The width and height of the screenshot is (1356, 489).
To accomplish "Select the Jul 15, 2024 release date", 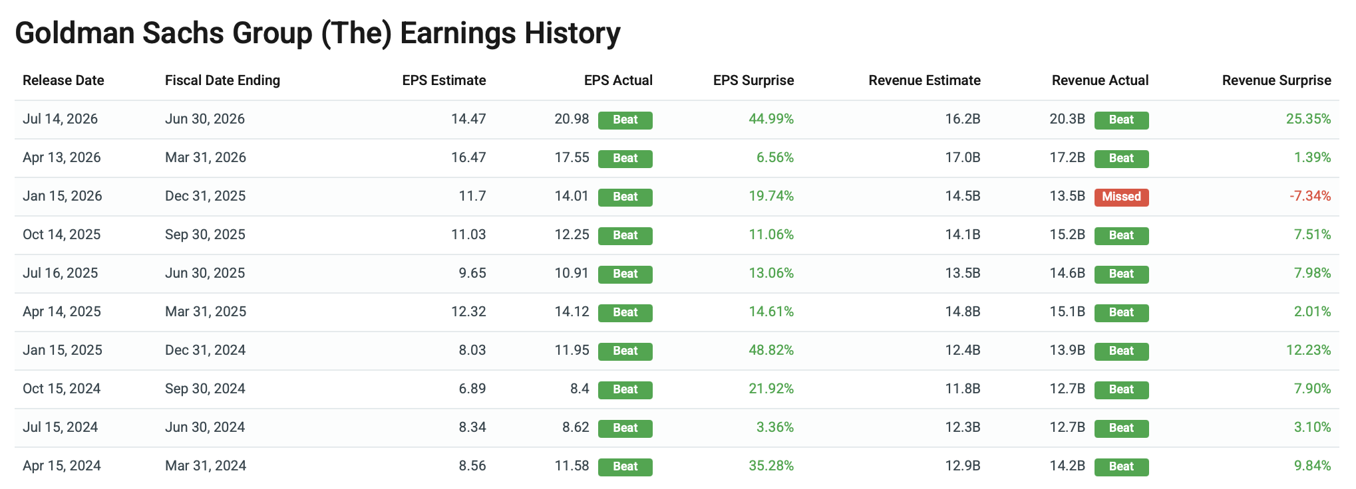I will (60, 427).
